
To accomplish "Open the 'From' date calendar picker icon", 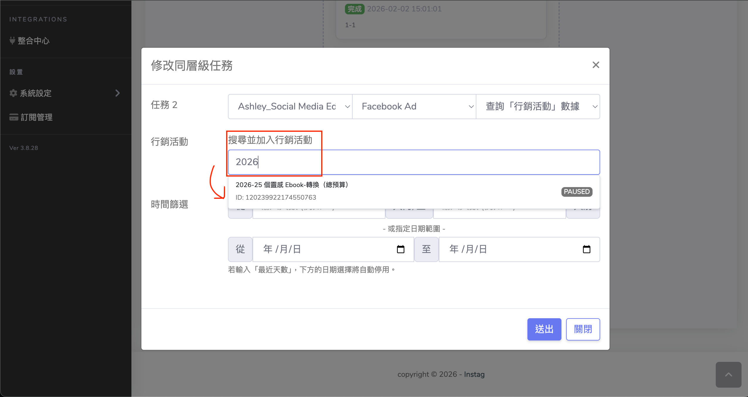I will tap(400, 249).
